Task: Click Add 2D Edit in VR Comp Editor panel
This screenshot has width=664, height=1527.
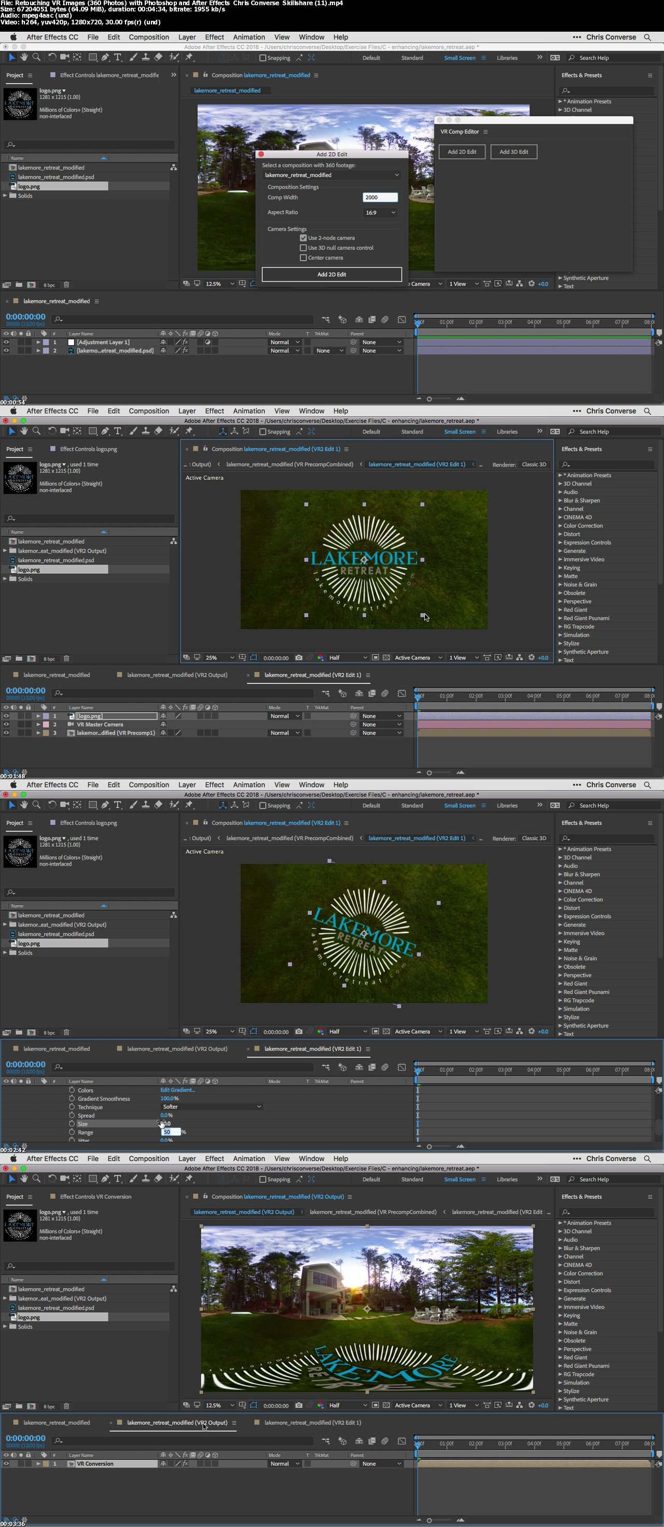Action: pos(462,152)
